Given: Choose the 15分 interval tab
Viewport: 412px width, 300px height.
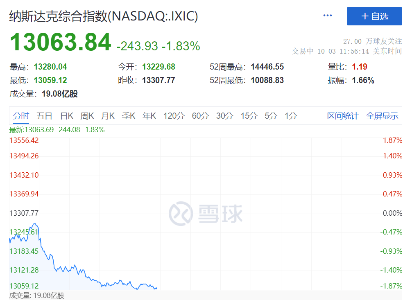Looking at the screenshot, I should coord(249,116).
